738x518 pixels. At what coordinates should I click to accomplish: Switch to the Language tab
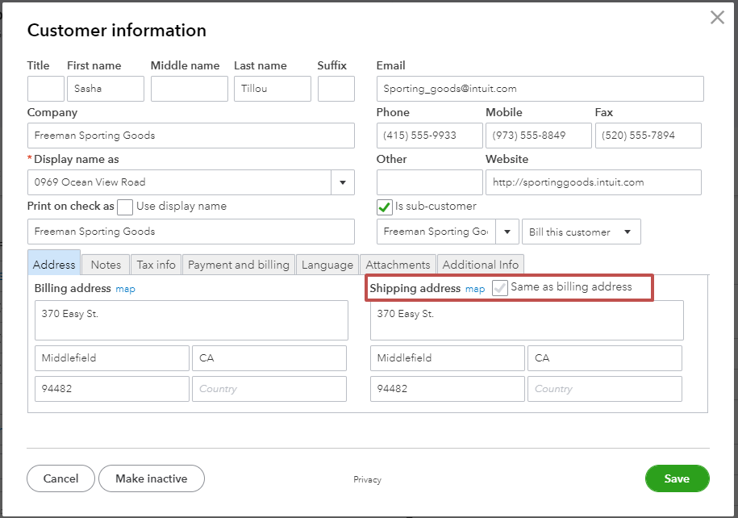click(x=327, y=264)
